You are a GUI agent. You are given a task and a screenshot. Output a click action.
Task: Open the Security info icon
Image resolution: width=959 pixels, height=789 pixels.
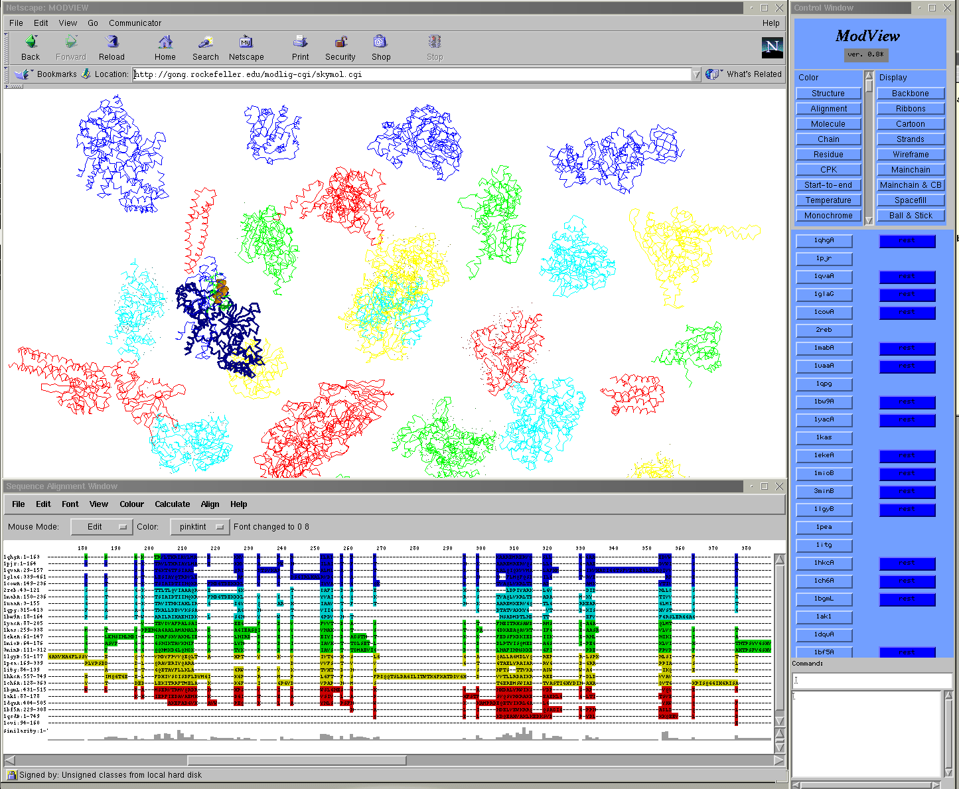(340, 42)
